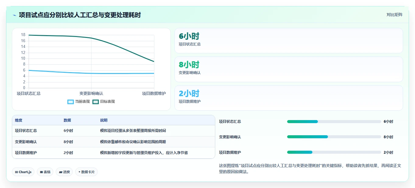
Task: Click chart x-axis label 项目数据维护
Action: tap(154, 93)
